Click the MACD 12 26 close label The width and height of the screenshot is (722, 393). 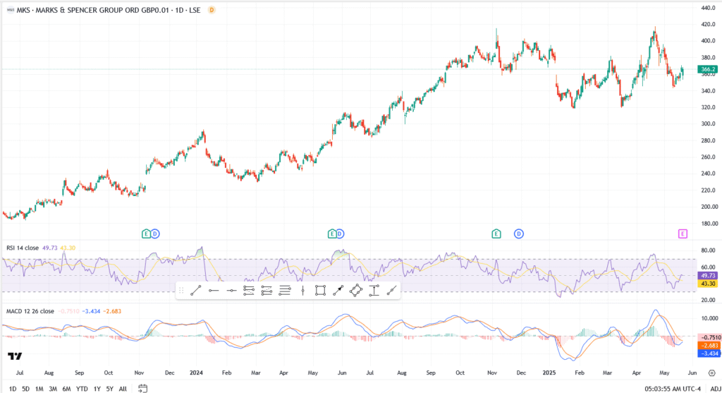click(27, 311)
